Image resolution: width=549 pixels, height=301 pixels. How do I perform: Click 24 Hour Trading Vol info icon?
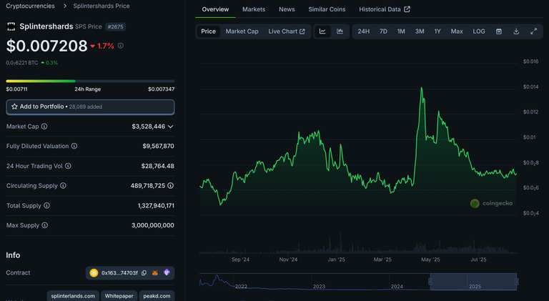click(x=68, y=166)
